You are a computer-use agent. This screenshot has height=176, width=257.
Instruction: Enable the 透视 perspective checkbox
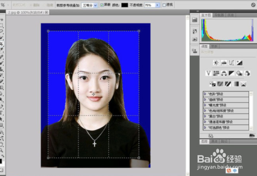tap(164, 5)
